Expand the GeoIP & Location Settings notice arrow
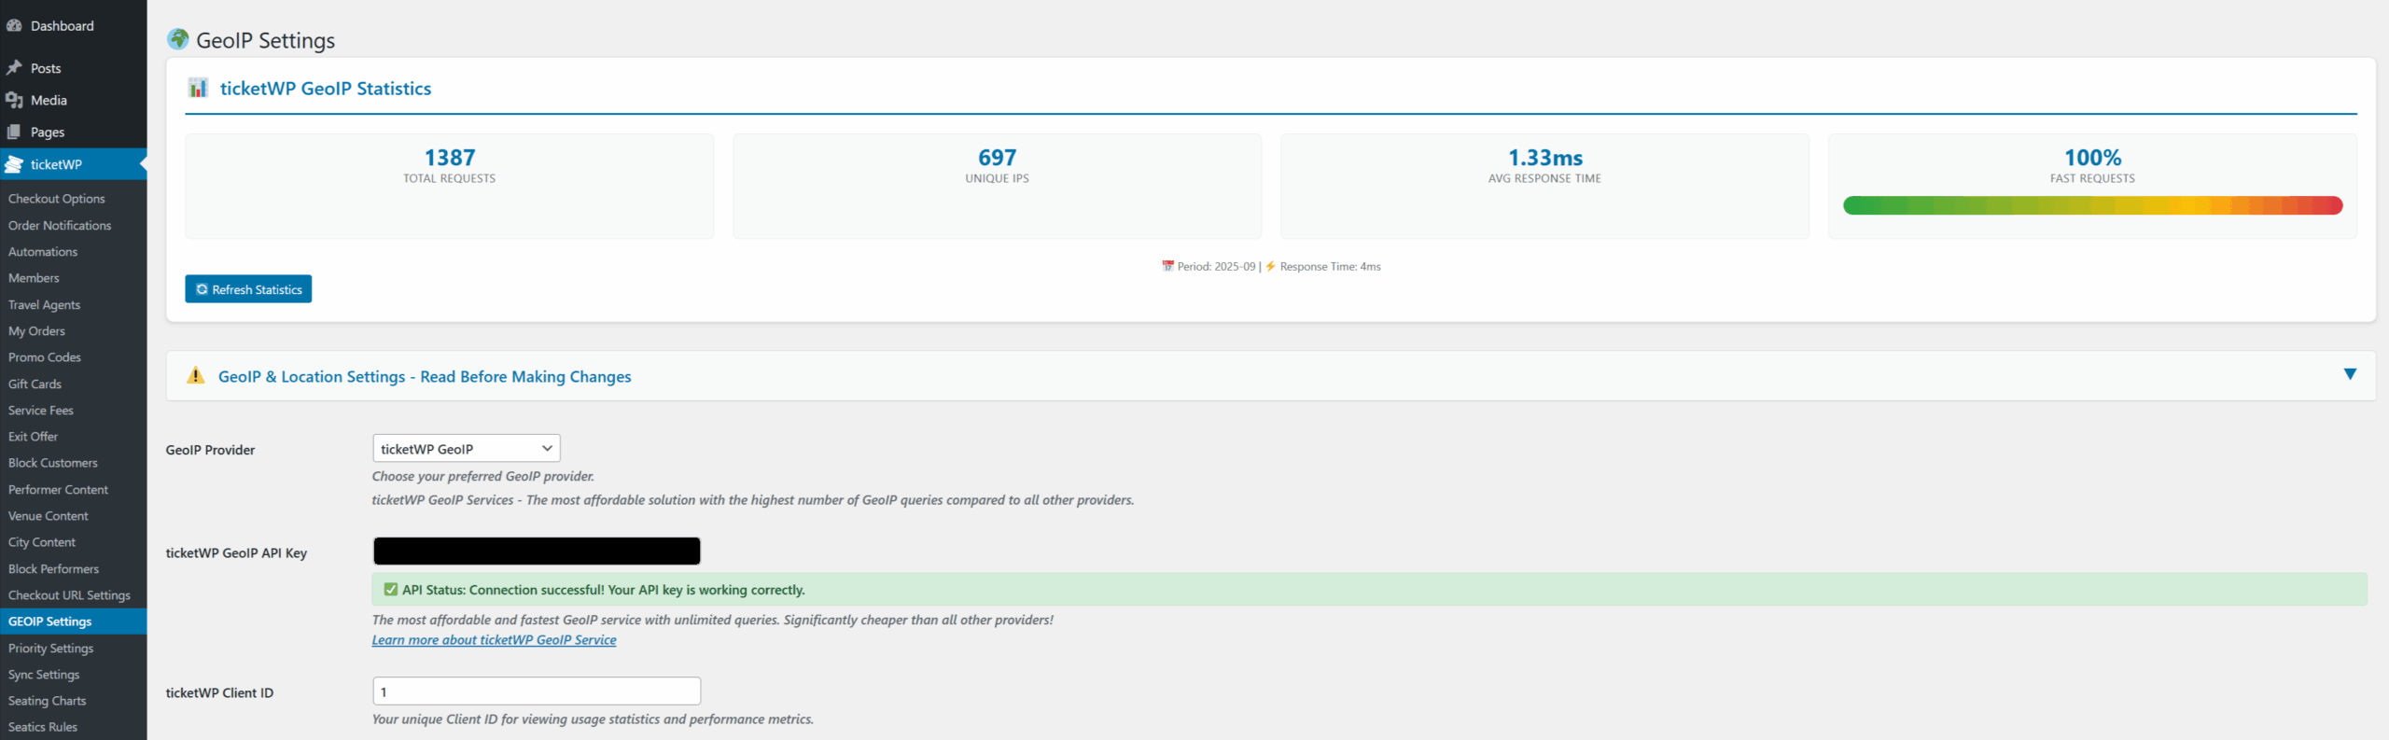 [x=2350, y=374]
